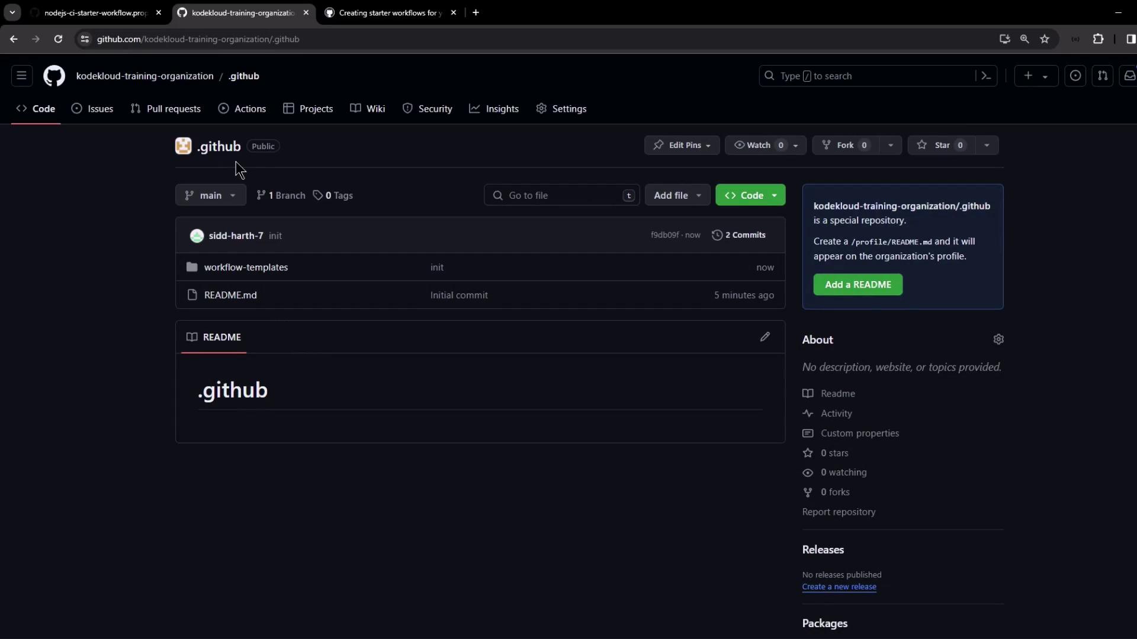The width and height of the screenshot is (1137, 639).
Task: Click the Add a README button
Action: click(x=857, y=285)
